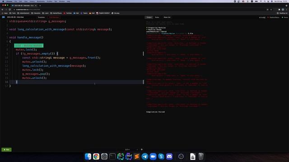289x162 pixels.
Task: Click Spotlight search in menu bar
Action: (265, 1)
